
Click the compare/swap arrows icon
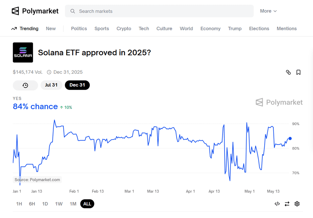pyautogui.click(x=287, y=204)
